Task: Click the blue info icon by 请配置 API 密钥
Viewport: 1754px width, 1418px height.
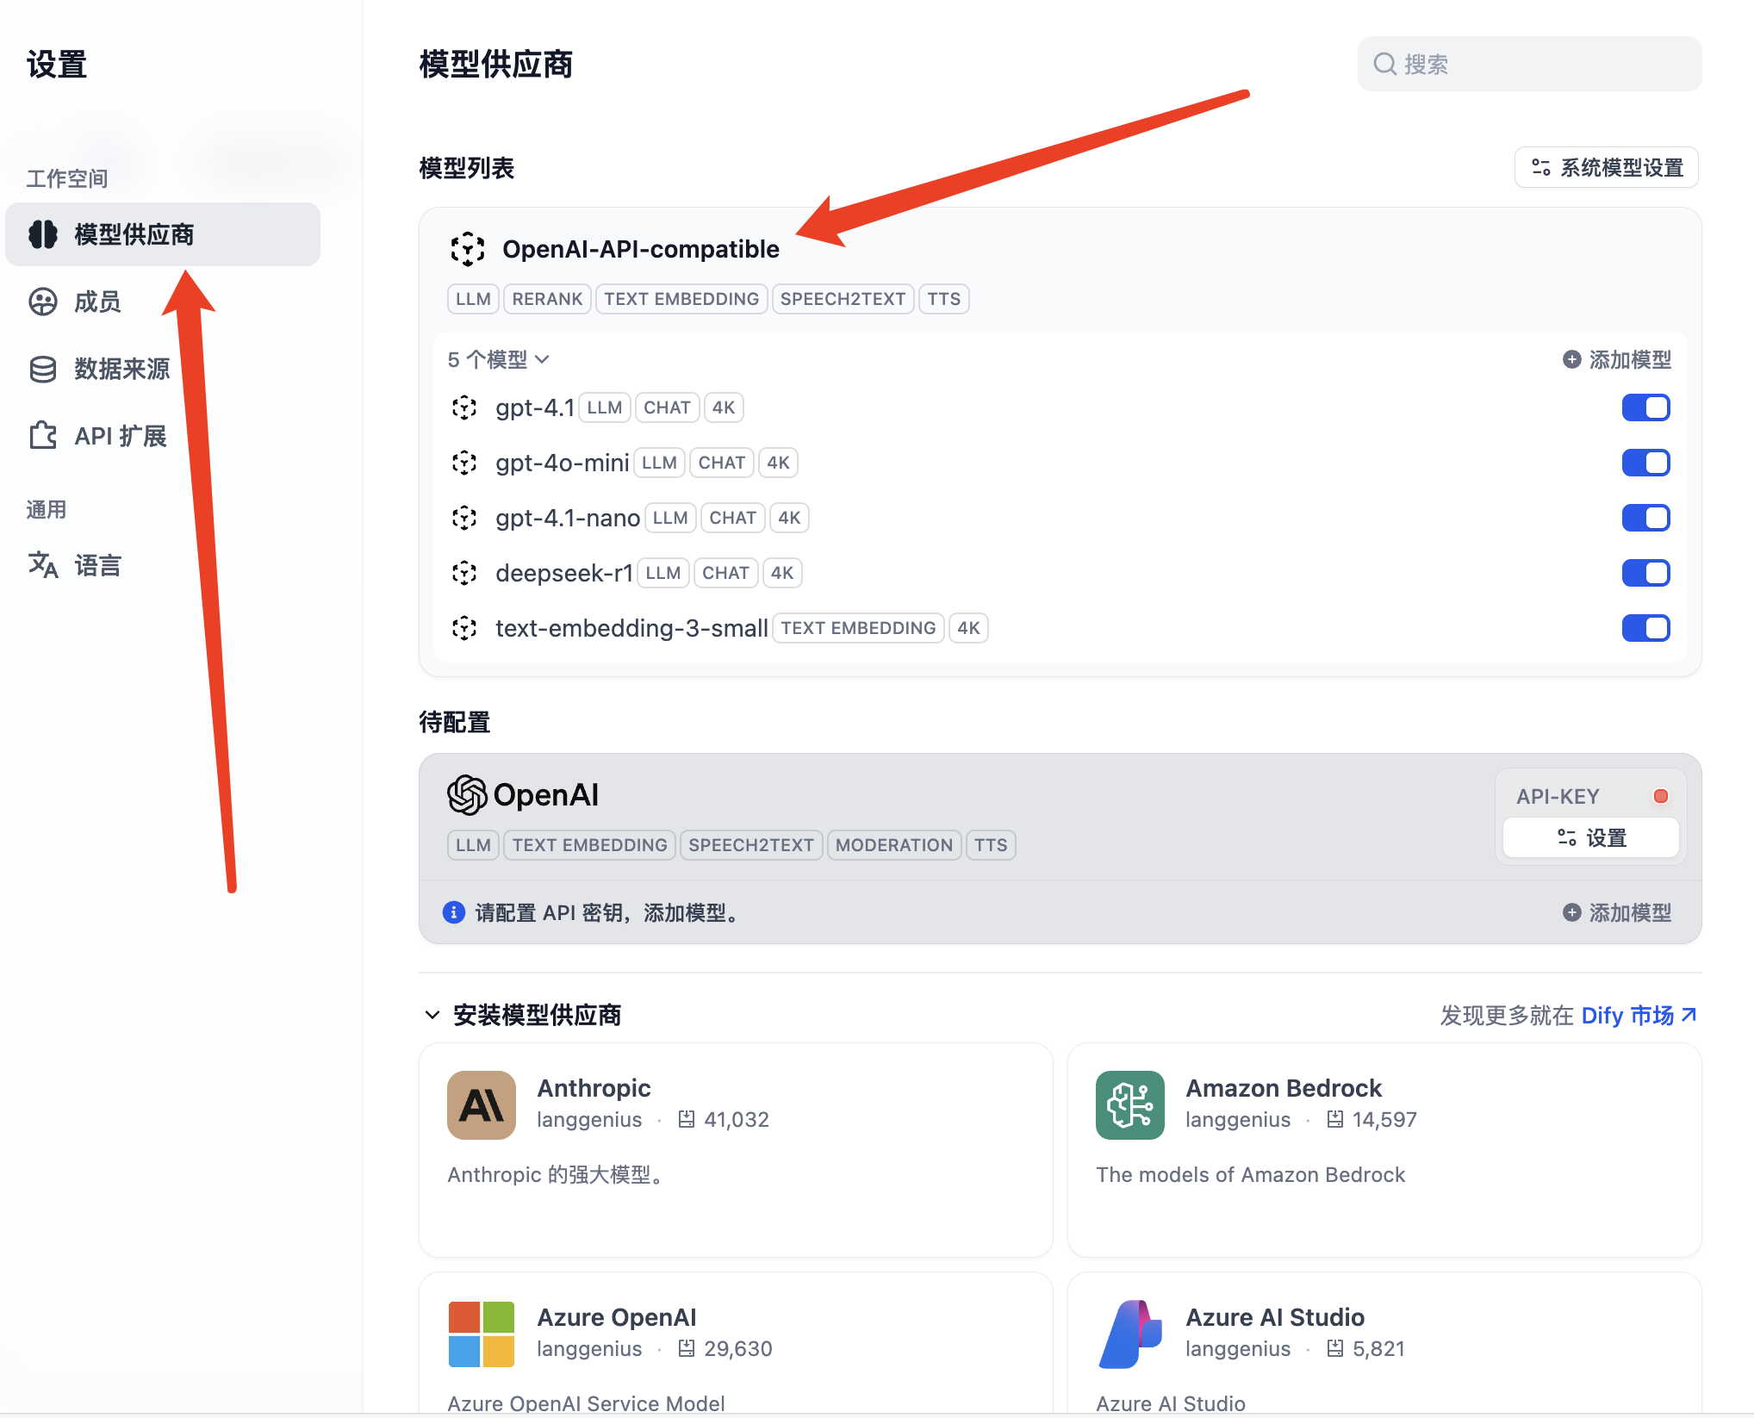Action: (454, 912)
